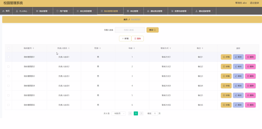Open the 10条/页 page size dropdown
The height and width of the screenshot is (129, 262).
(118, 113)
